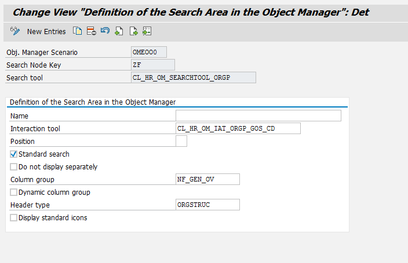Tick the Dynamic column group checkbox
This screenshot has height=263, width=408.
[x=14, y=192]
